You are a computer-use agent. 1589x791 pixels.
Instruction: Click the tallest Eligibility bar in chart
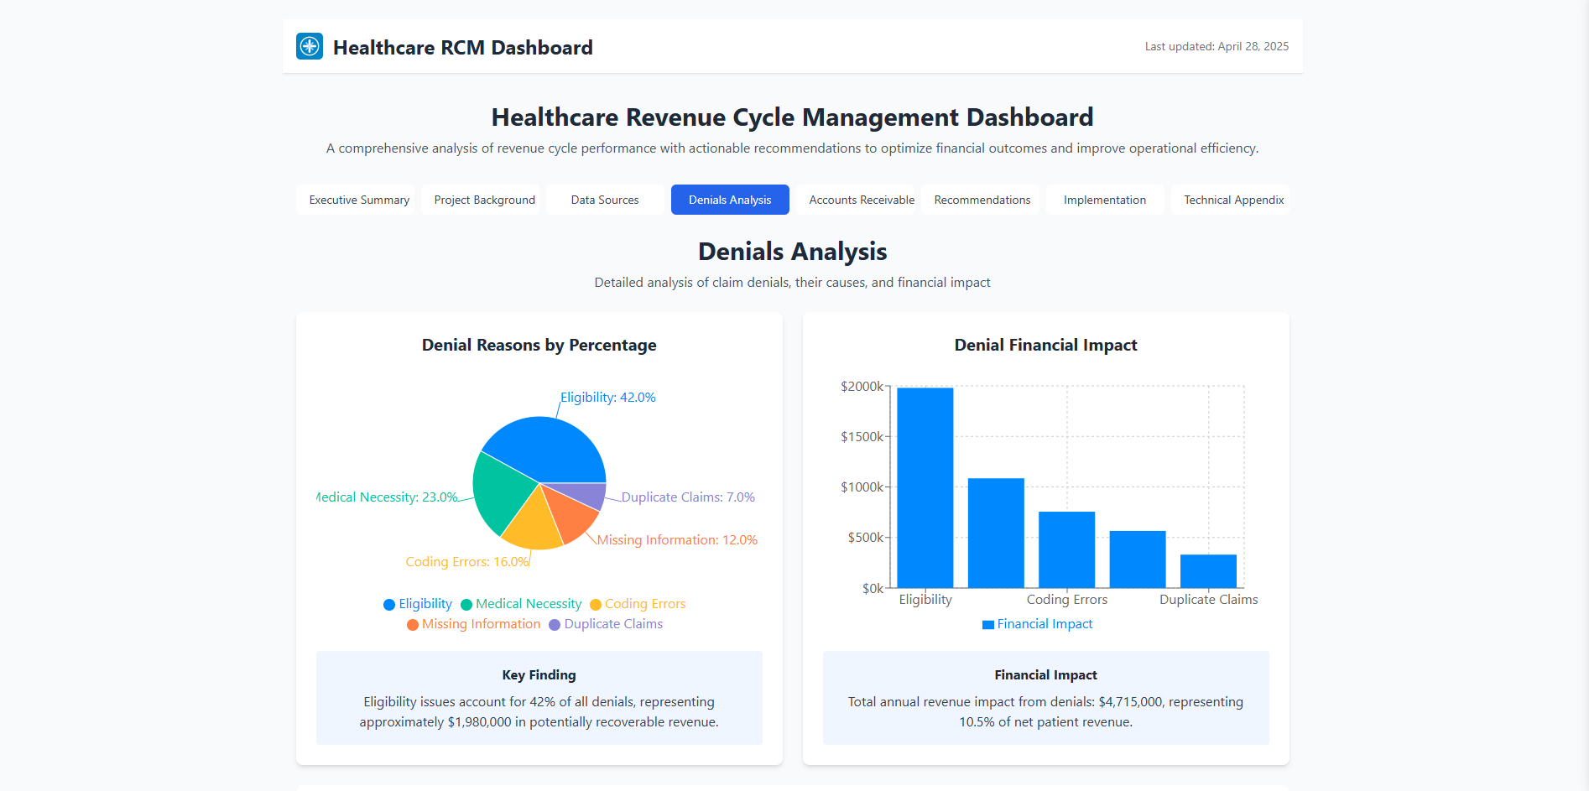[x=925, y=487]
